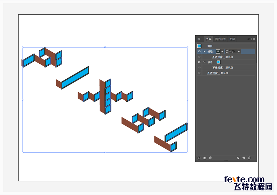Open the fx Add New Effect menu
The image size is (277, 195).
tap(211, 158)
